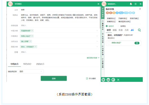This screenshot has height=105, width=149.
Task: Choose the 风寒束表证 syndrome chip
Action: pyautogui.click(x=123, y=18)
